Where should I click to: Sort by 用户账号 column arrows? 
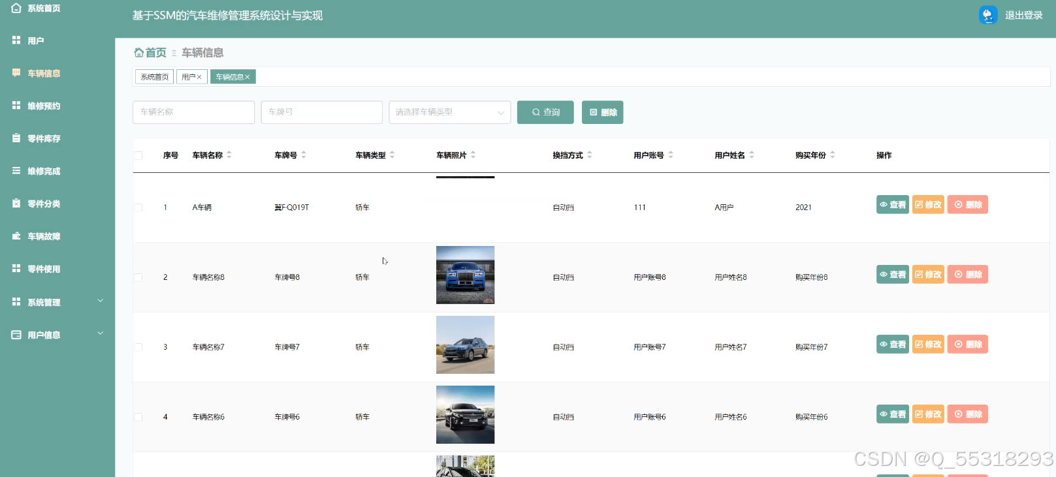(671, 155)
